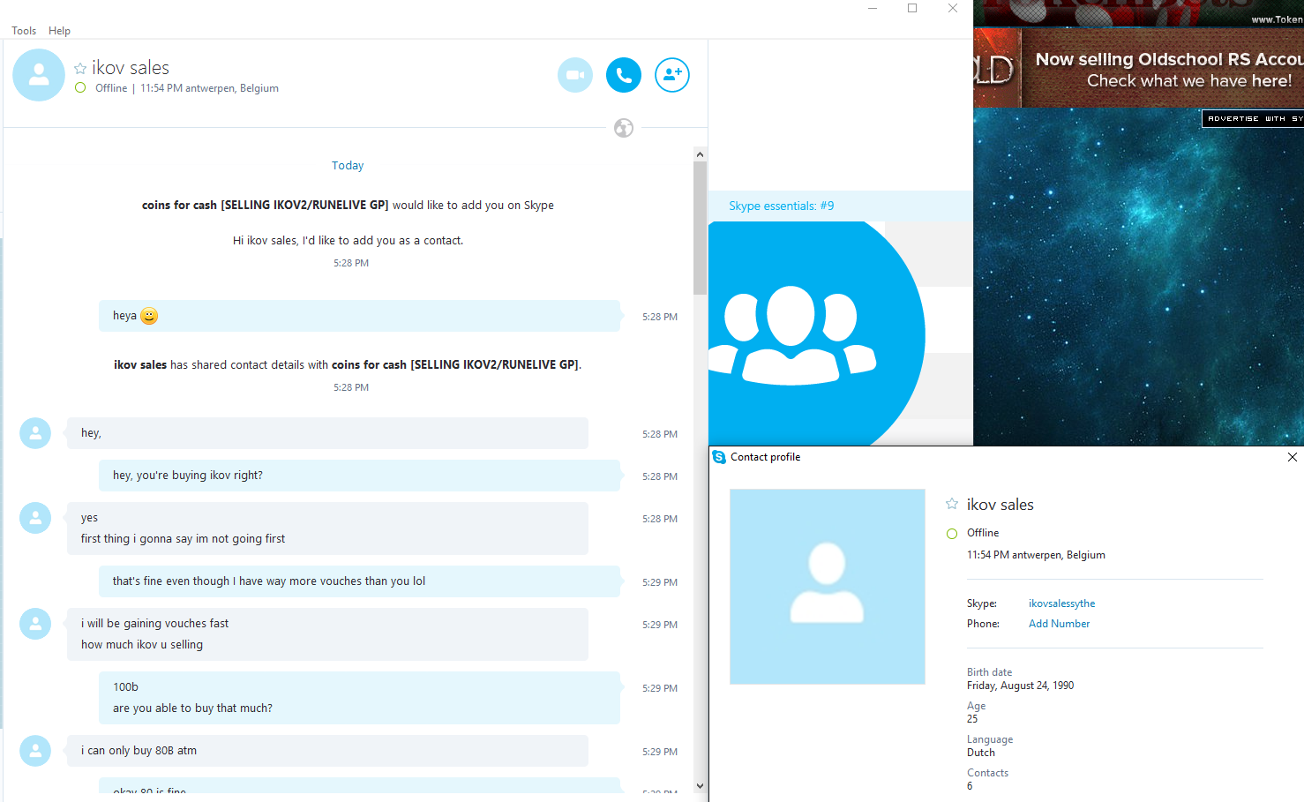This screenshot has width=1304, height=802.
Task: Click the avatar beside 'yes' message
Action: click(x=35, y=518)
